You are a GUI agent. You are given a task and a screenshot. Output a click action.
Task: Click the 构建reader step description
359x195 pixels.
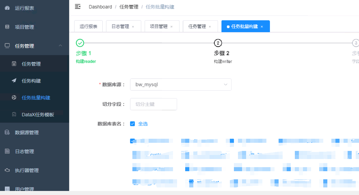86,61
